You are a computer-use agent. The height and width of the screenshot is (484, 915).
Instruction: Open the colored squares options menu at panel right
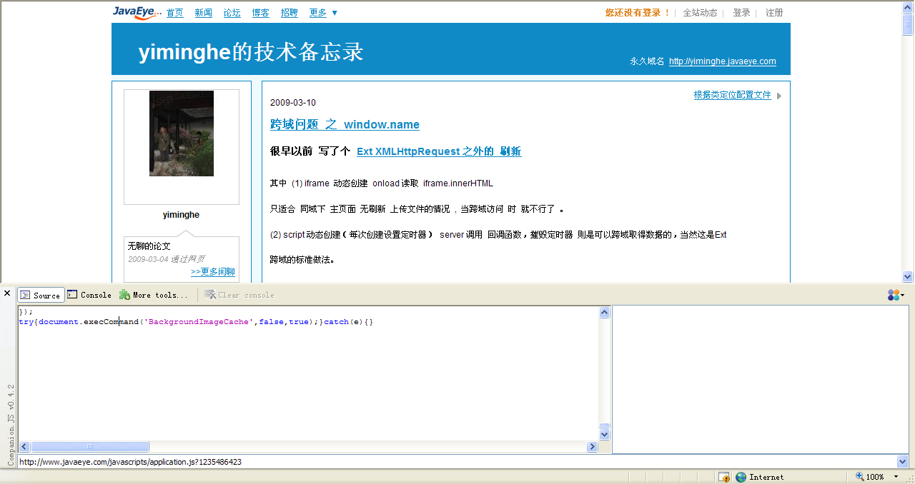pyautogui.click(x=895, y=295)
